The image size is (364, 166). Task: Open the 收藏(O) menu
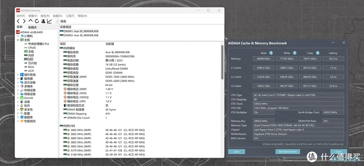pyautogui.click(x=58, y=16)
